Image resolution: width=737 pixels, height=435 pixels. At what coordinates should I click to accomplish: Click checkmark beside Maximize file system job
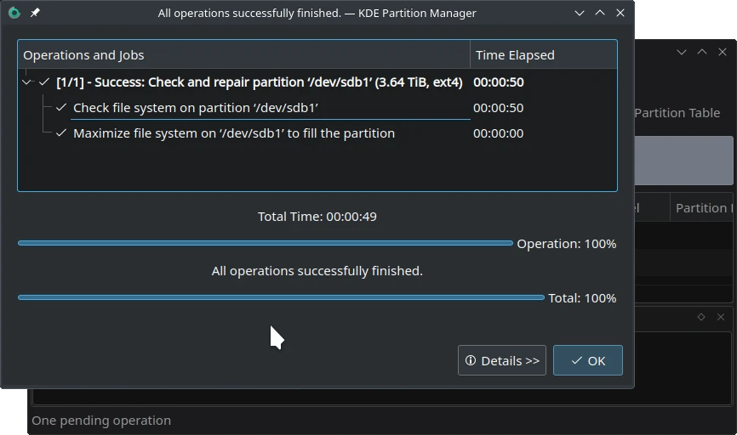pyautogui.click(x=61, y=133)
